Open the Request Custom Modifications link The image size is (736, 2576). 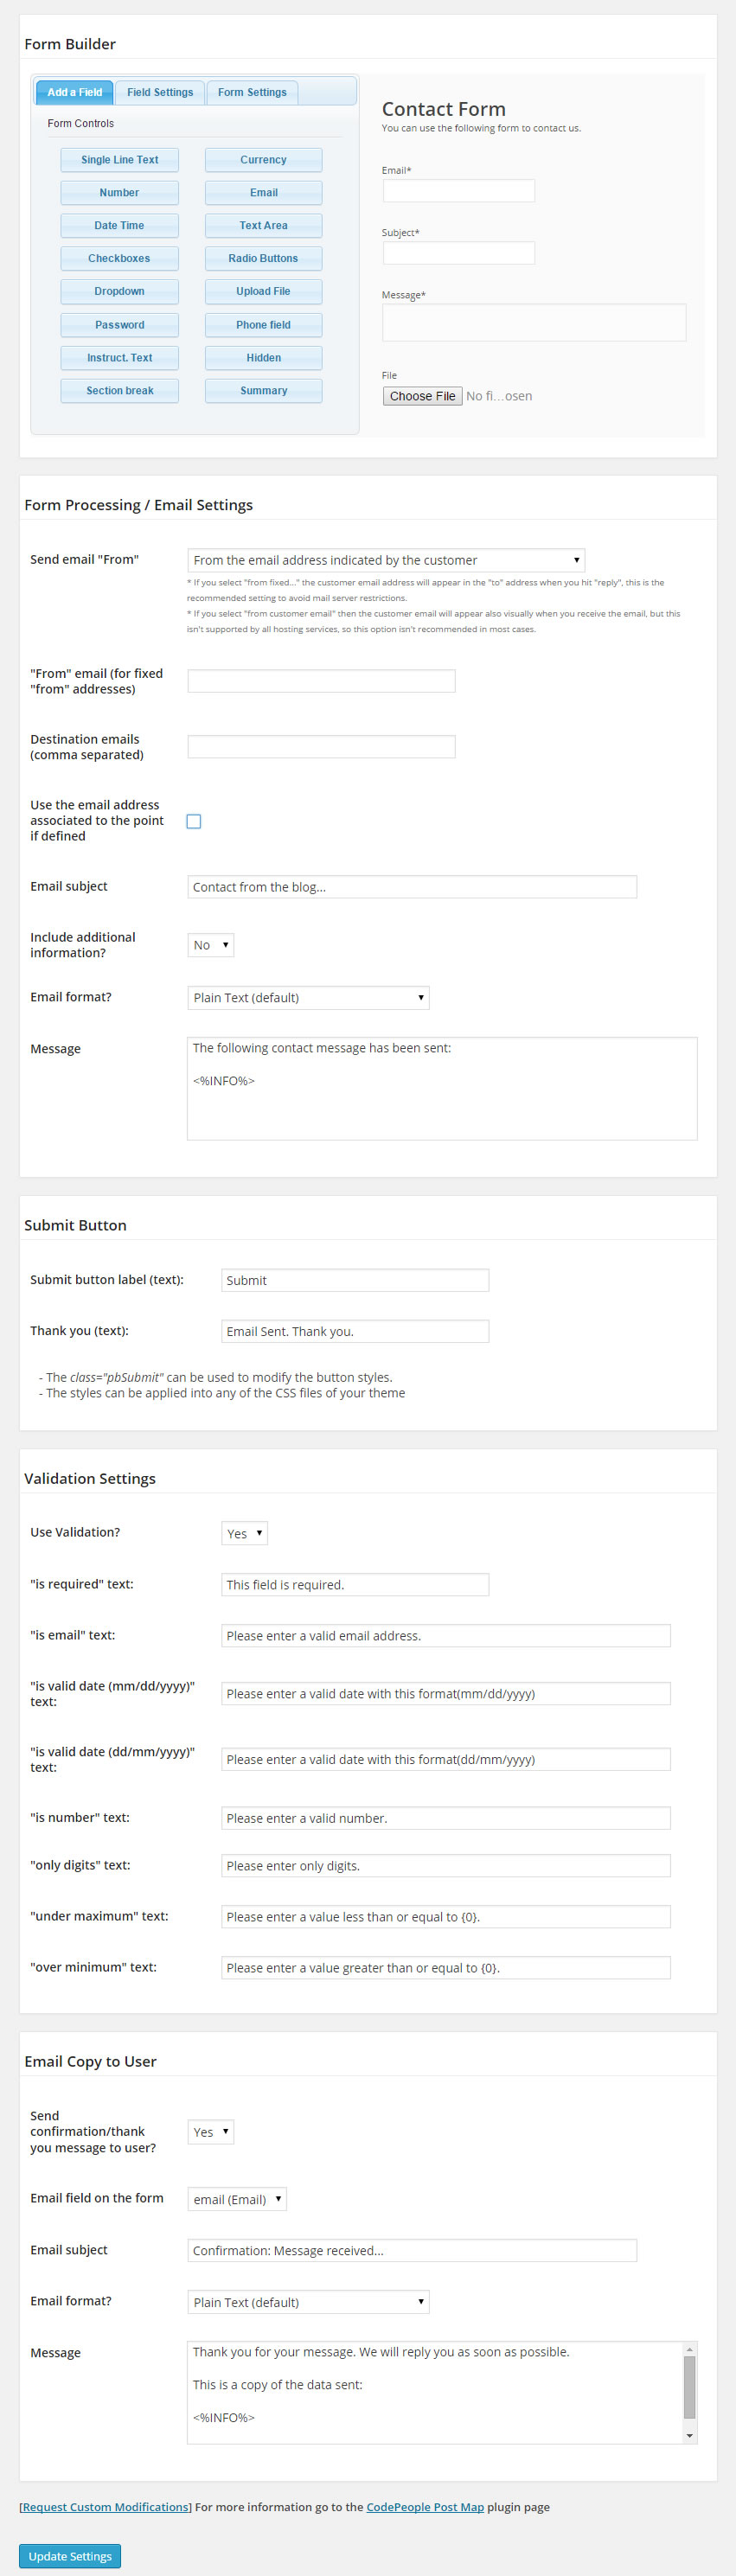coord(105,2507)
